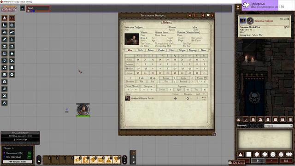The width and height of the screenshot is (295, 166).
Task: Toggle the scene visibility eye icon
Action: (x=29, y=11)
